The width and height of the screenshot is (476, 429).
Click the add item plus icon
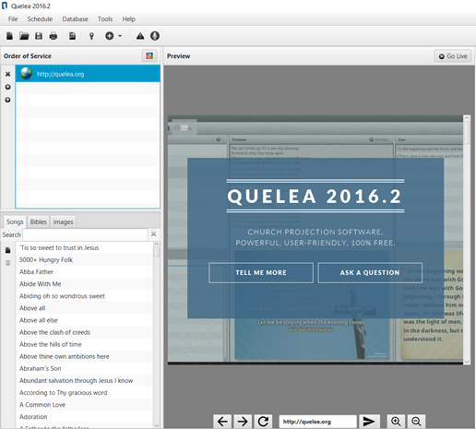[x=110, y=36]
